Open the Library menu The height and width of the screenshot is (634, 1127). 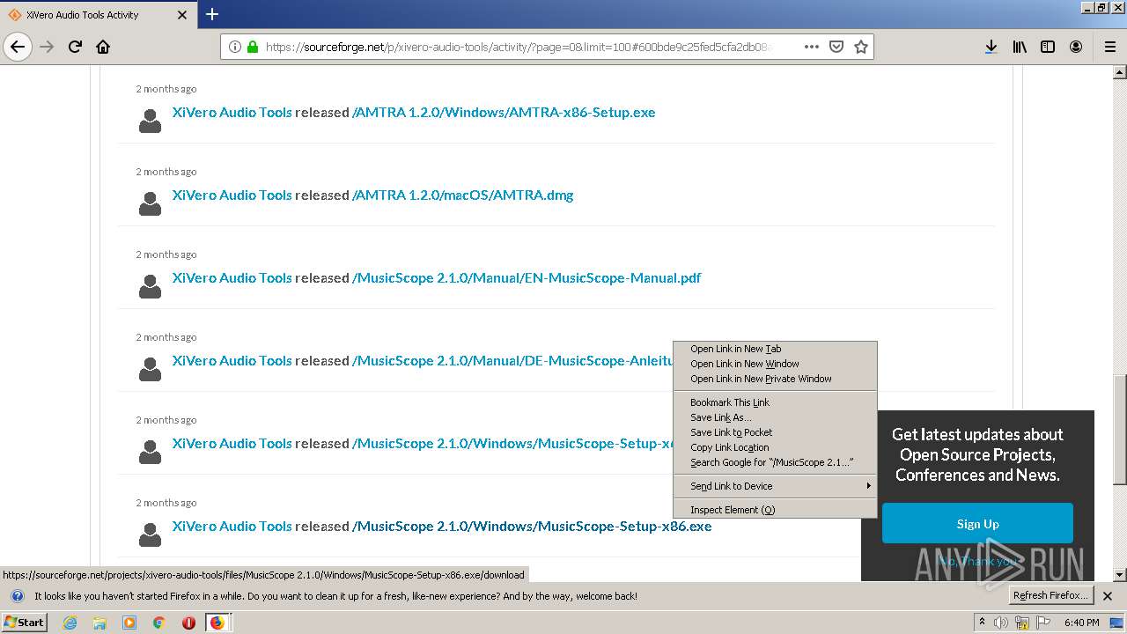(1020, 47)
